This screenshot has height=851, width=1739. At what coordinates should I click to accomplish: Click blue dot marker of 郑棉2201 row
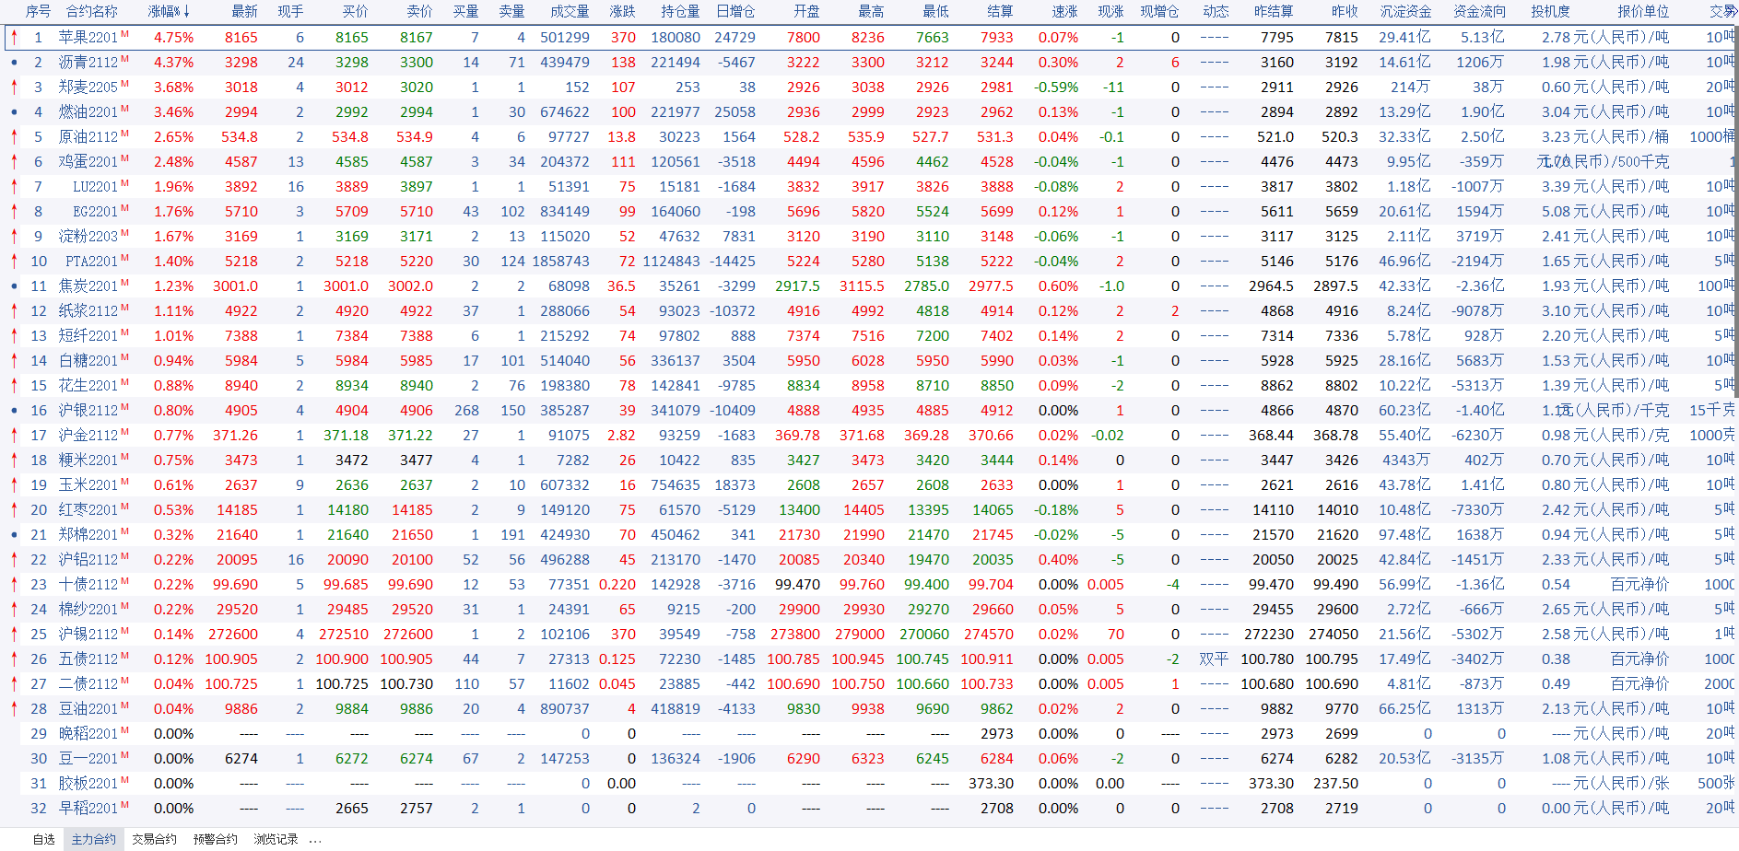[14, 535]
